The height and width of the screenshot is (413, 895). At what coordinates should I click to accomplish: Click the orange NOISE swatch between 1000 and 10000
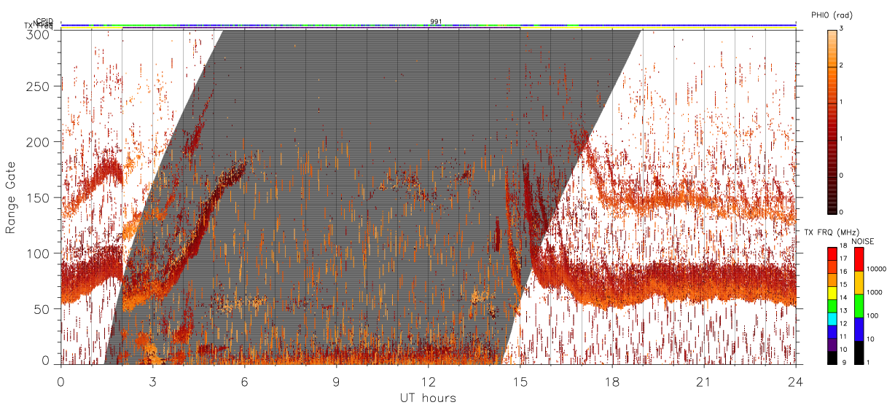pos(859,283)
